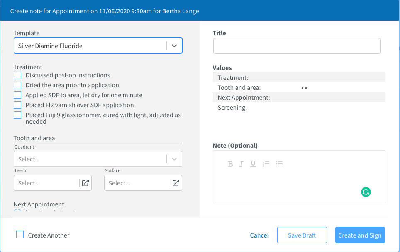Toggle bold formatting in note editor
This screenshot has height=252, width=400.
click(230, 164)
